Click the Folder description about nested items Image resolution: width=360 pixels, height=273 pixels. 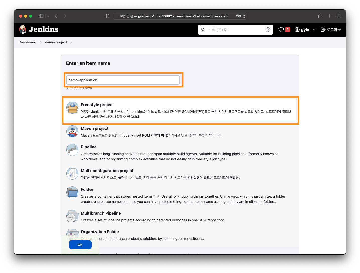point(183,199)
